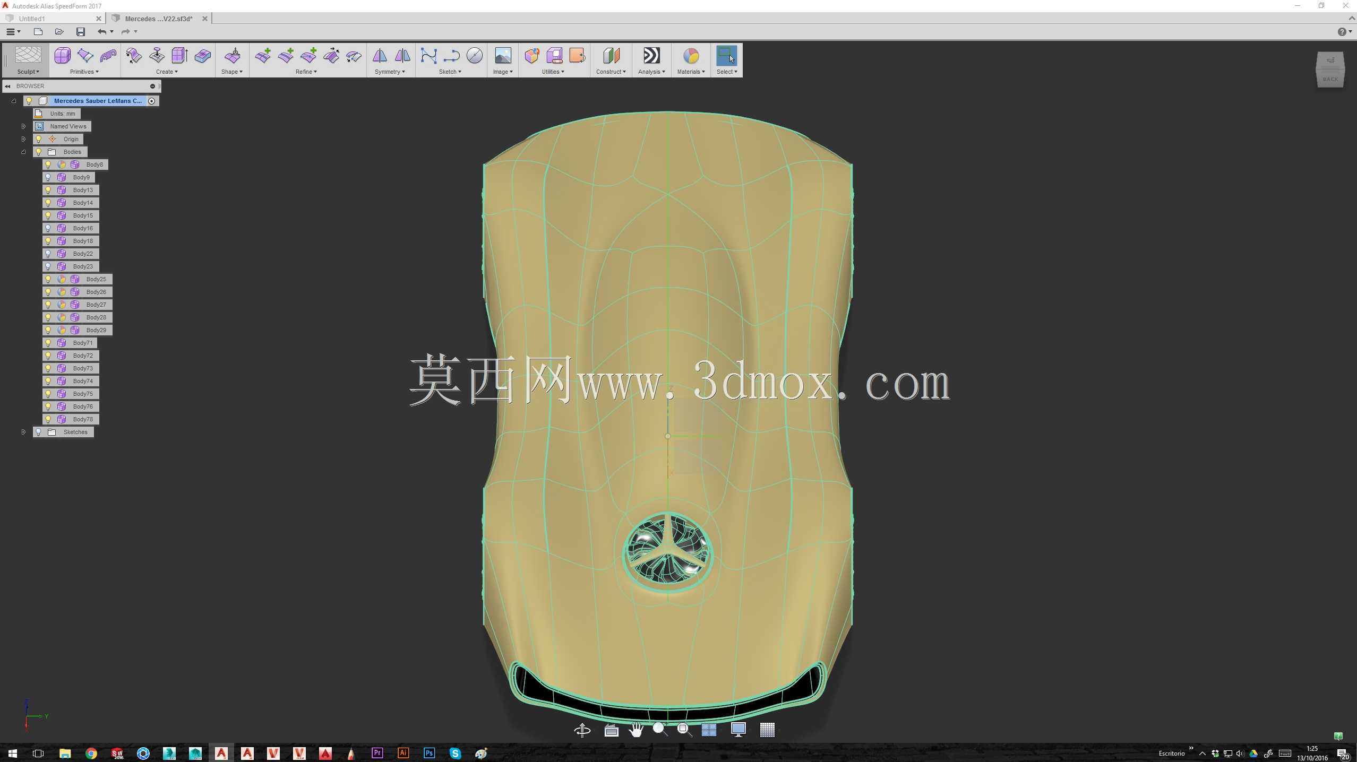Viewport: 1357px width, 762px height.
Task: Select the Box primitive tool
Action: pos(62,55)
